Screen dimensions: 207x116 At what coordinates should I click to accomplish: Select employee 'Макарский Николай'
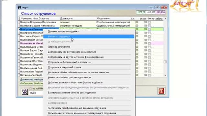(31, 33)
